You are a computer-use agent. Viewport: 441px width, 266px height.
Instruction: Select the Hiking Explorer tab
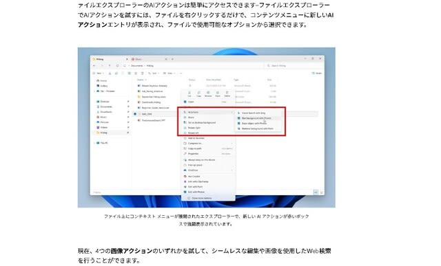(110, 59)
